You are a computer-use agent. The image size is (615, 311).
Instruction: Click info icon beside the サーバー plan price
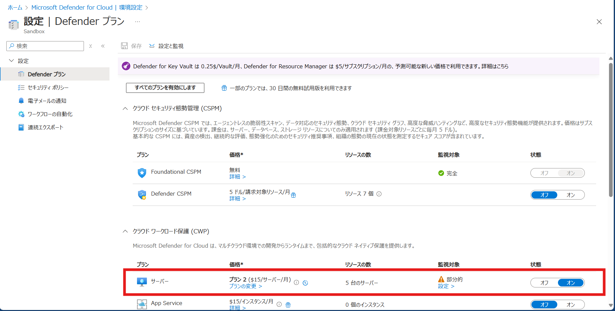(x=296, y=283)
